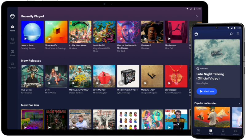Click the 'Sunday Service' artist name

click(28, 48)
